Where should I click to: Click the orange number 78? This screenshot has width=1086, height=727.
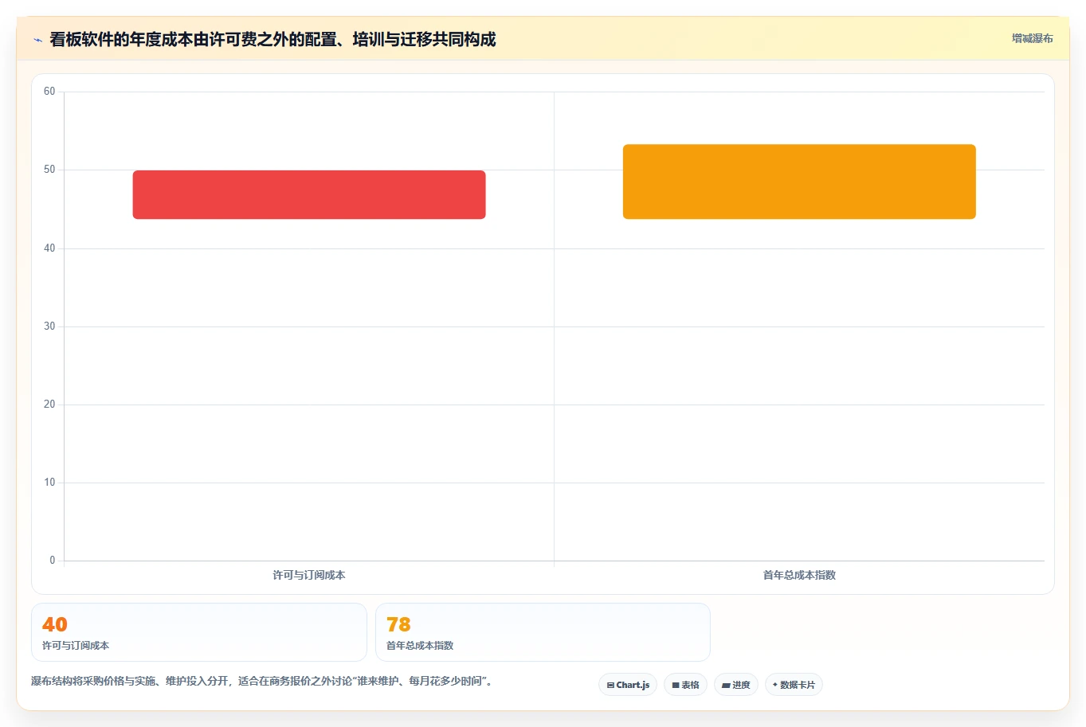(398, 624)
